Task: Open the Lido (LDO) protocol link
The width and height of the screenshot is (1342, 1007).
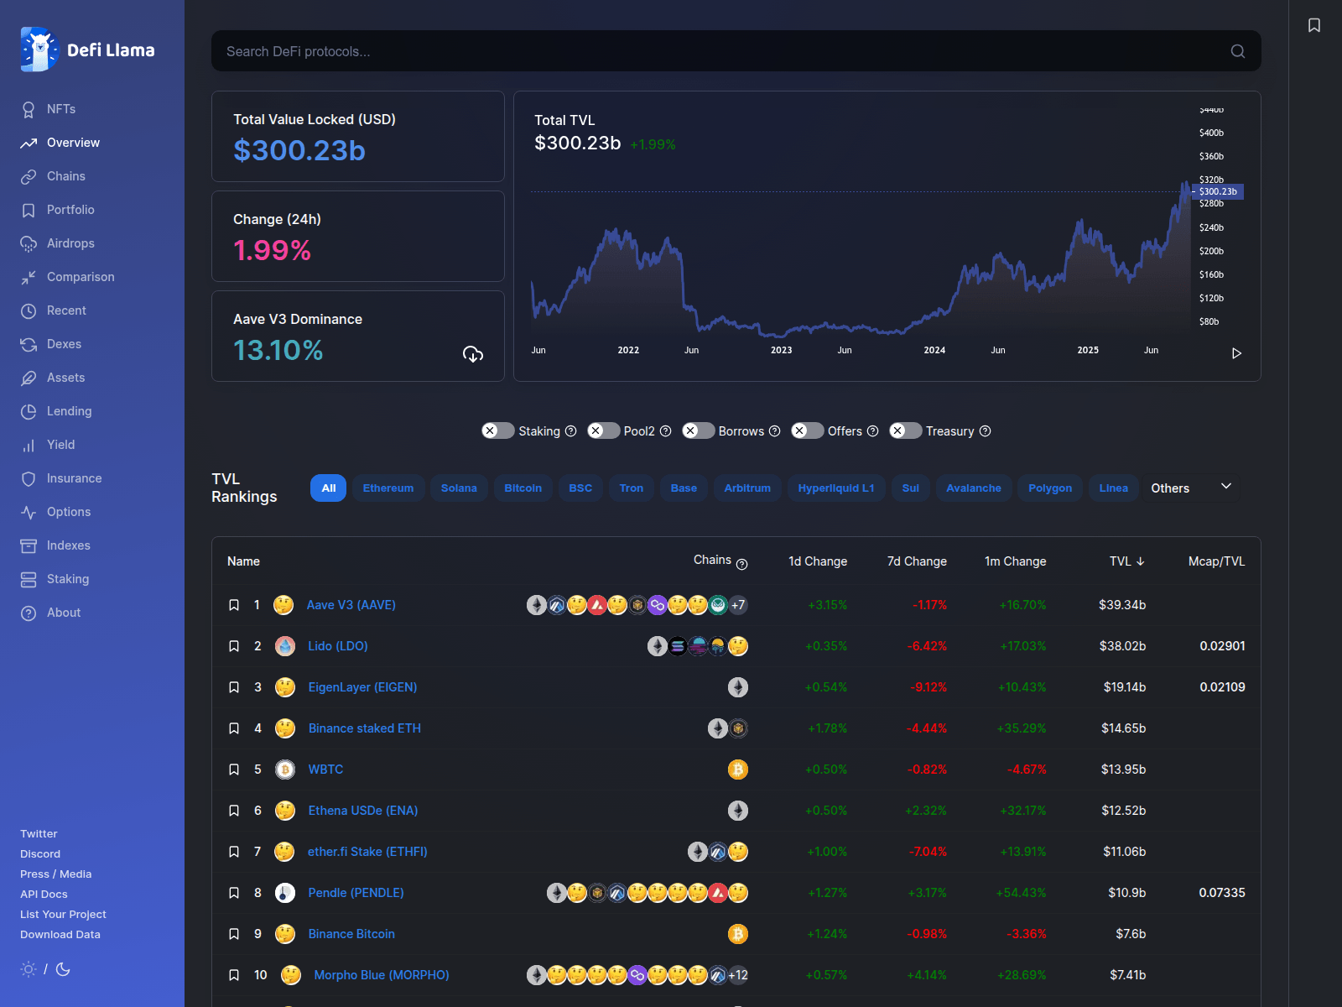Action: coord(338,646)
